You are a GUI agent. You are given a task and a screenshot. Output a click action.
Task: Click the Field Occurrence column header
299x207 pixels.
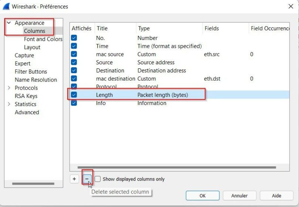tap(269, 28)
